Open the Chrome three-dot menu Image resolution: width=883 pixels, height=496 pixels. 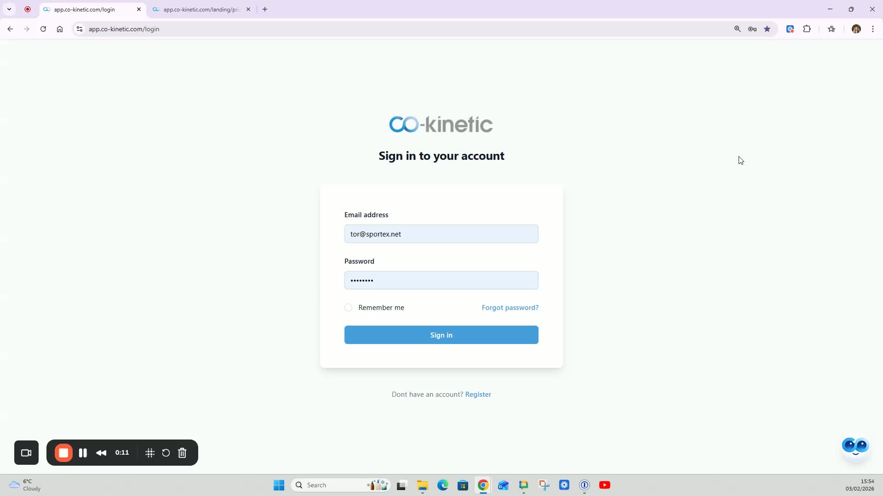click(873, 29)
